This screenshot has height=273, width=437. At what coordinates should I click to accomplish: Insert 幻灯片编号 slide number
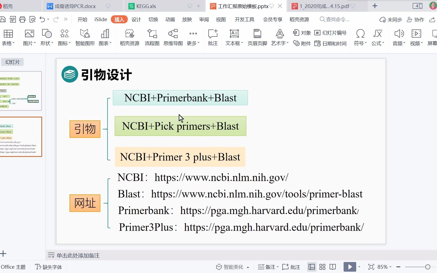pos(330,33)
